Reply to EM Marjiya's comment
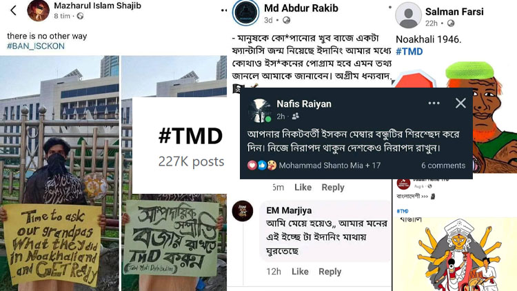This screenshot has height=291, width=517. [330, 272]
